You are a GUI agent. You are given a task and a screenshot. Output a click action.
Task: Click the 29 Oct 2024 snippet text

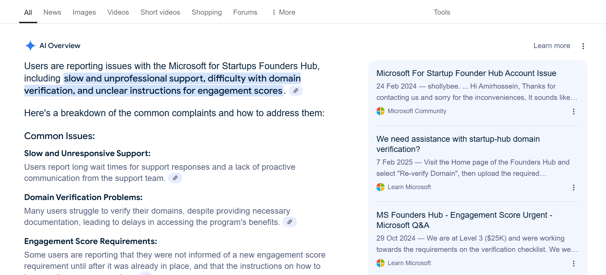click(x=477, y=244)
